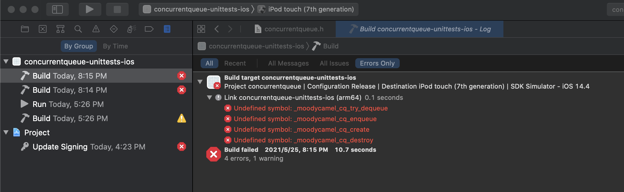Open the Test navigator
Screen dimensions: 624x192
(x=114, y=29)
